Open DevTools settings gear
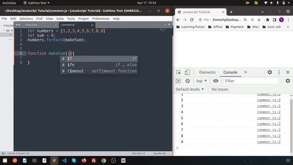Screen dimensions: 293x165 pyautogui.click(x=270, y=72)
